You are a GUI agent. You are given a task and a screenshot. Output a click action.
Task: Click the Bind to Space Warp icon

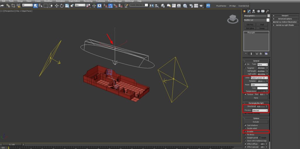[x=18, y=6]
